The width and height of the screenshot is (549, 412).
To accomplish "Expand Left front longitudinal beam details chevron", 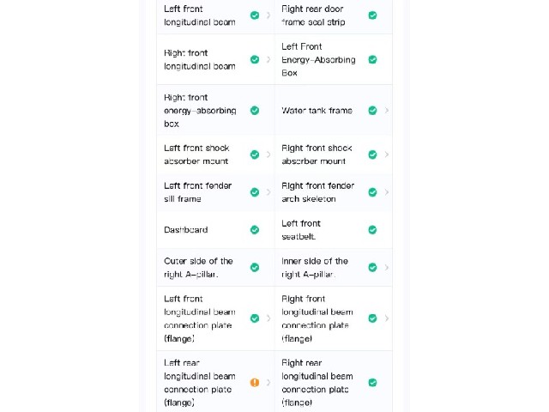I will tap(268, 15).
